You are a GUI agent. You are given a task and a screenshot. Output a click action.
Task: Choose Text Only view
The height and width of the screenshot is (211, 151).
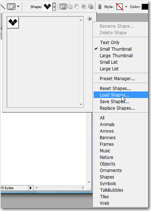[110, 42]
